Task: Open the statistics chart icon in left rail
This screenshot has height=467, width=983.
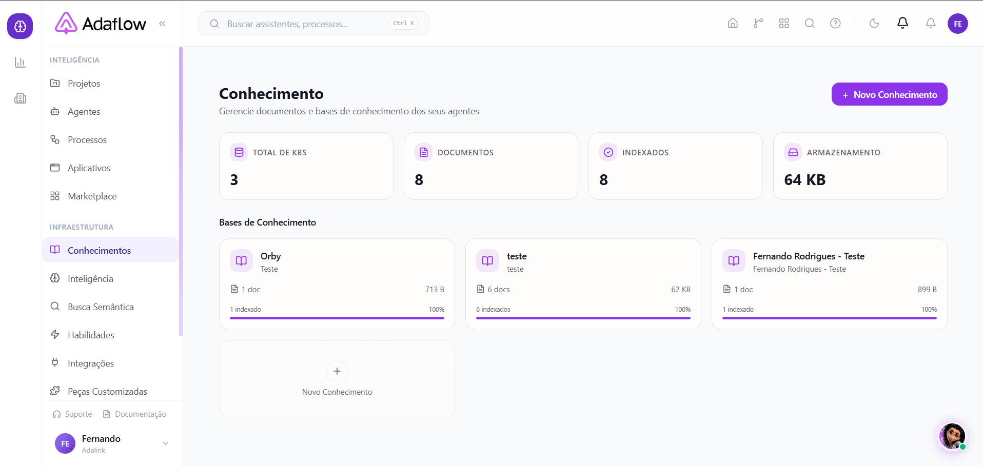Action: pyautogui.click(x=20, y=62)
